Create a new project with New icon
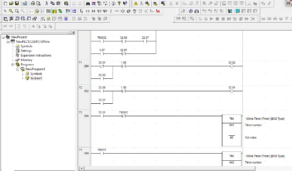Screen dimensions: 292x171 5,4
